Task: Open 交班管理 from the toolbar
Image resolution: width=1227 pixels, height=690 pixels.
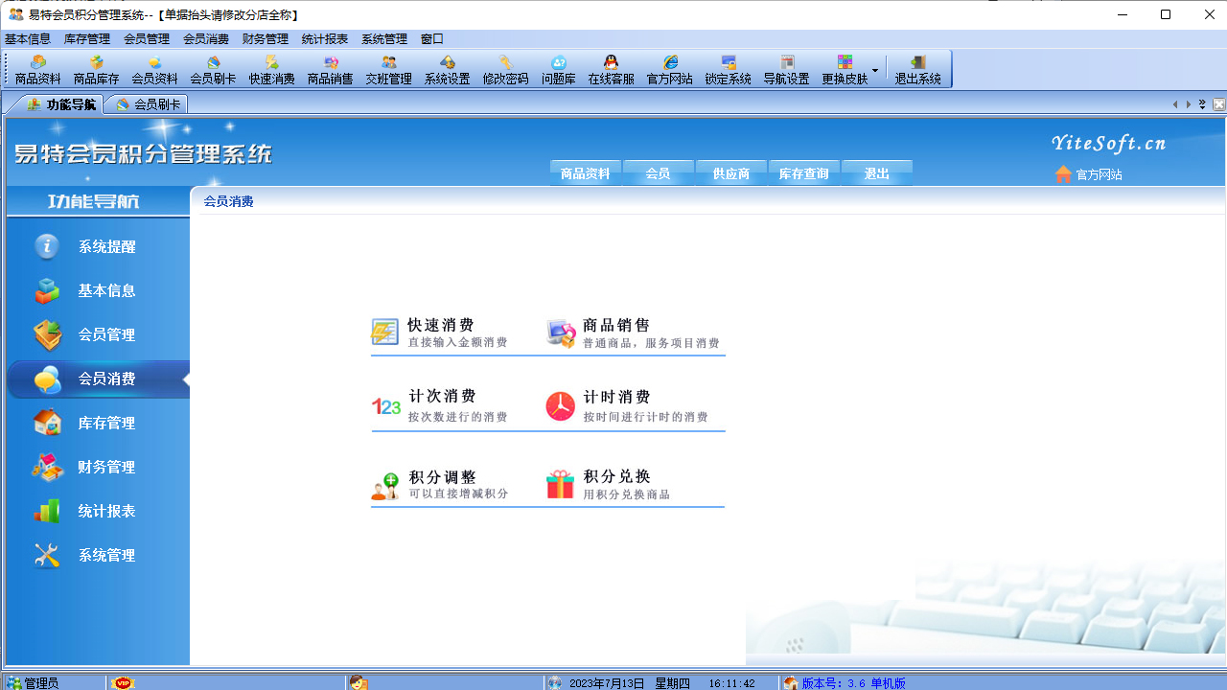Action: [x=387, y=68]
